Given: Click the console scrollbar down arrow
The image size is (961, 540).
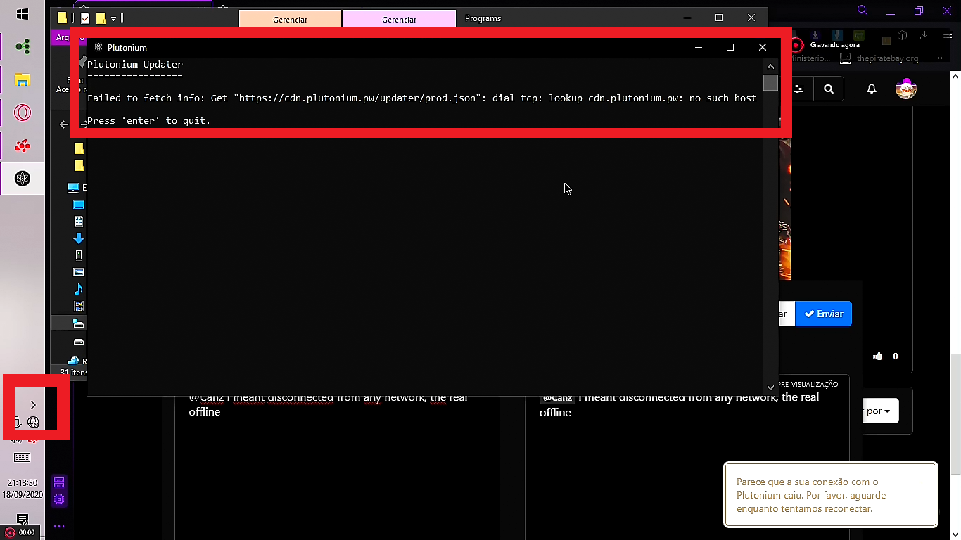Looking at the screenshot, I should point(770,387).
